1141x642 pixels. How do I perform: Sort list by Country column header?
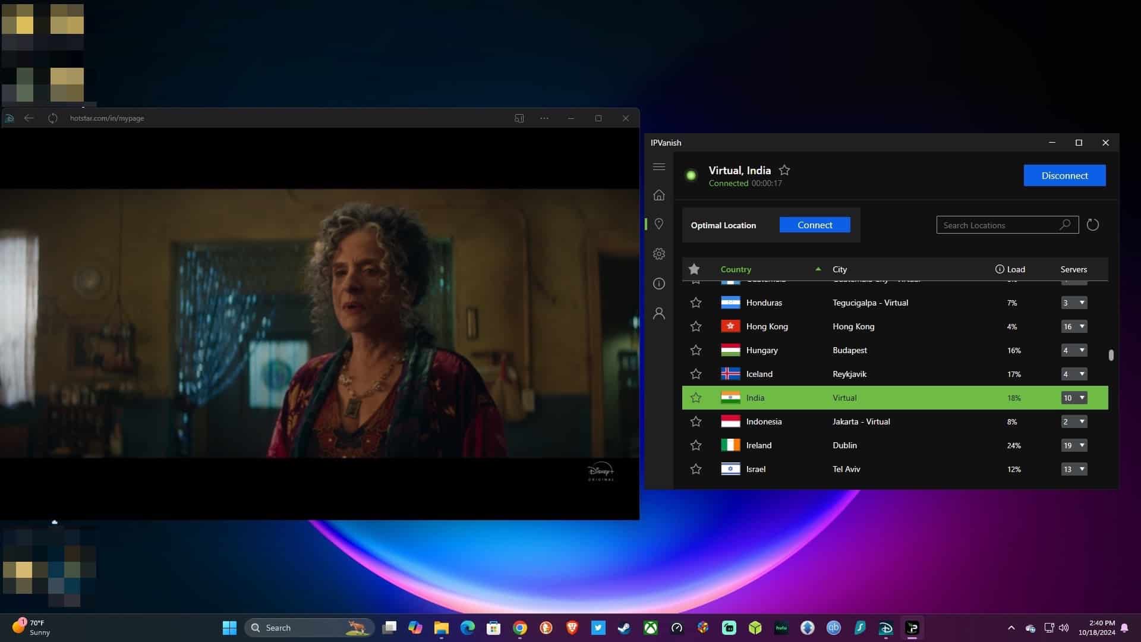point(736,269)
